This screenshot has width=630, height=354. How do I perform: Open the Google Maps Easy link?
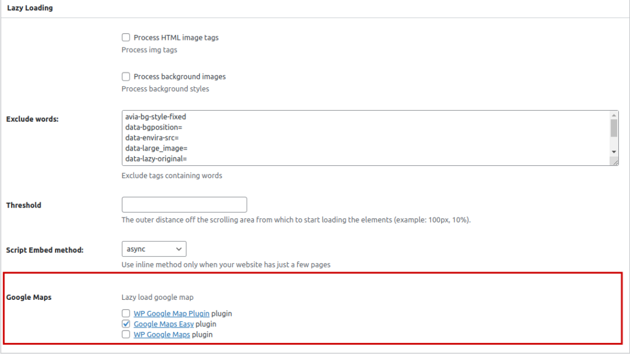coord(164,324)
